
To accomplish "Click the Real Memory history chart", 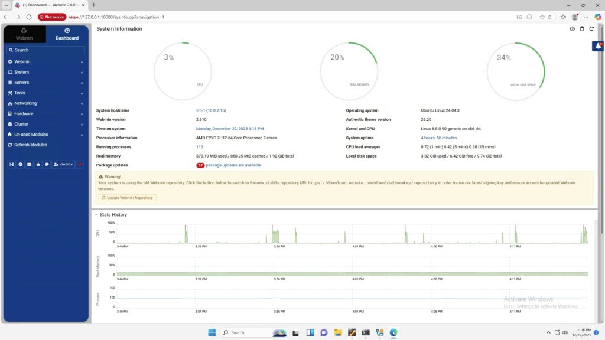I will (352, 266).
